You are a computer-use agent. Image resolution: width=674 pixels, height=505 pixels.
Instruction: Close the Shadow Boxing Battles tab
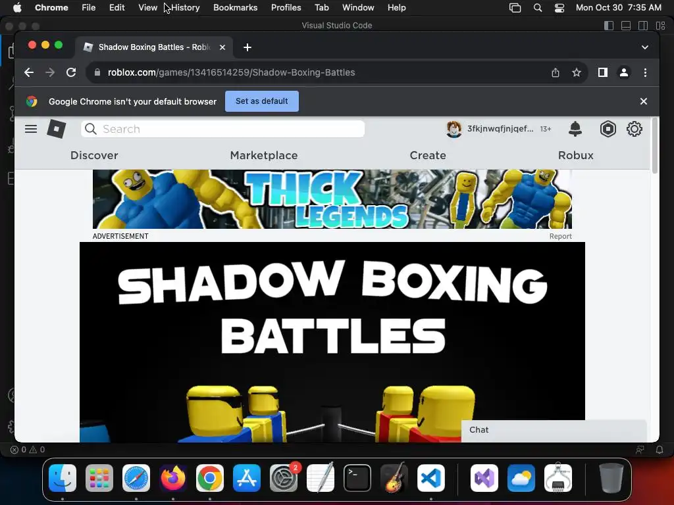(x=222, y=47)
